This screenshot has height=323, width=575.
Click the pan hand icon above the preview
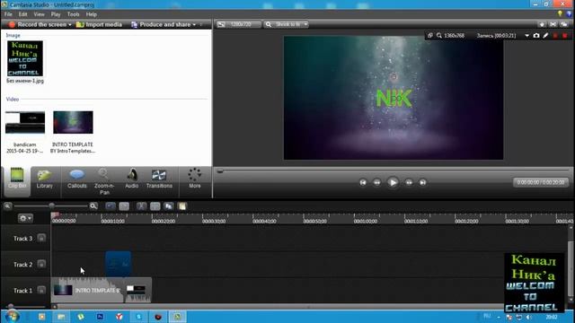coord(542,24)
